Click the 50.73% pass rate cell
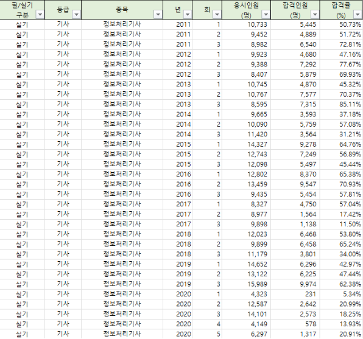 [341, 24]
